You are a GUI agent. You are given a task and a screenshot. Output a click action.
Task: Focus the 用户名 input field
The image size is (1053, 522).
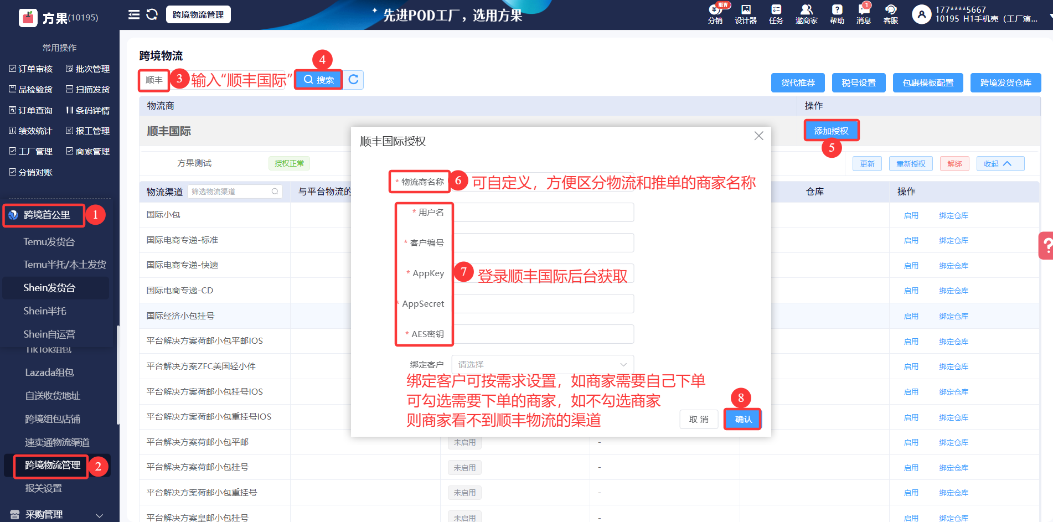tap(543, 212)
